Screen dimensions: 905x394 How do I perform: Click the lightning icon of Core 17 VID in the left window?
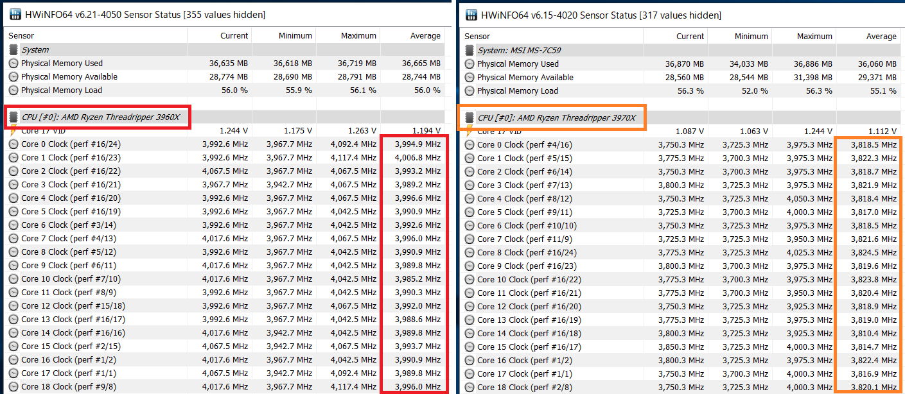13,130
